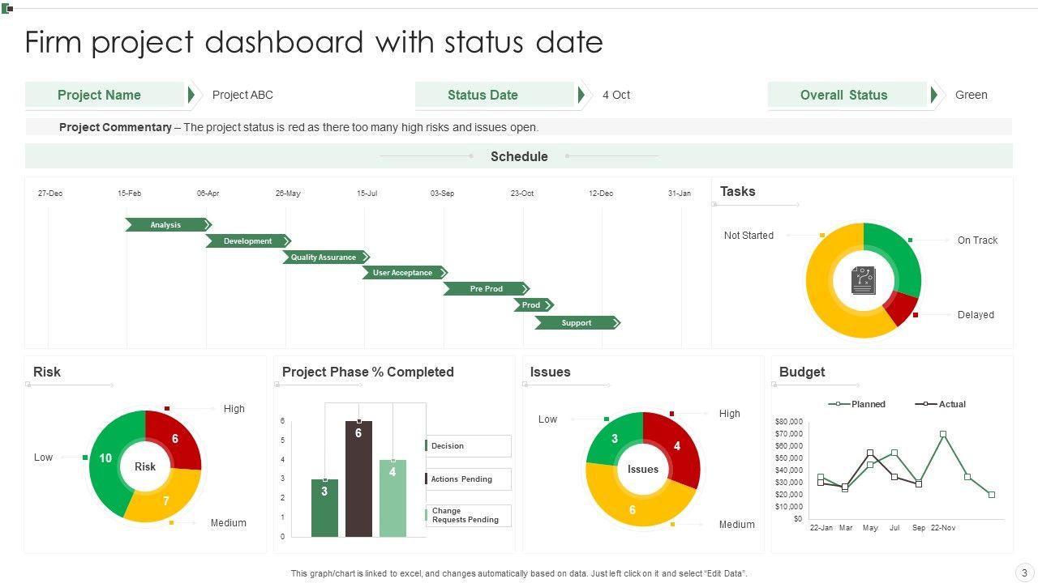Select the Quality Assurance schedule bar
Viewport: 1038px width, 583px height.
coord(325,257)
